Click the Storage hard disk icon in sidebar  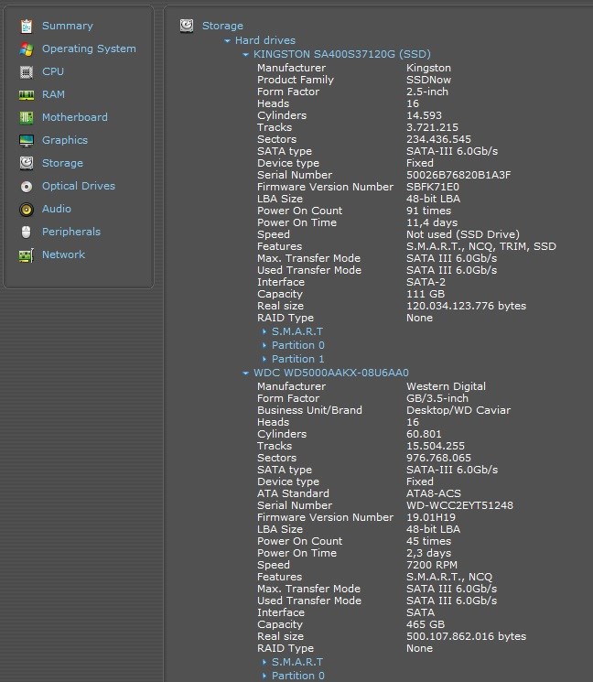point(27,163)
